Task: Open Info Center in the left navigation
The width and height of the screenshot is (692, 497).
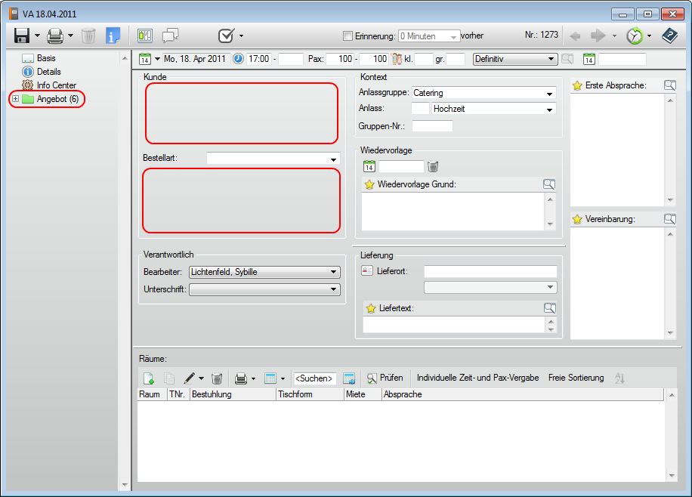Action: click(56, 85)
